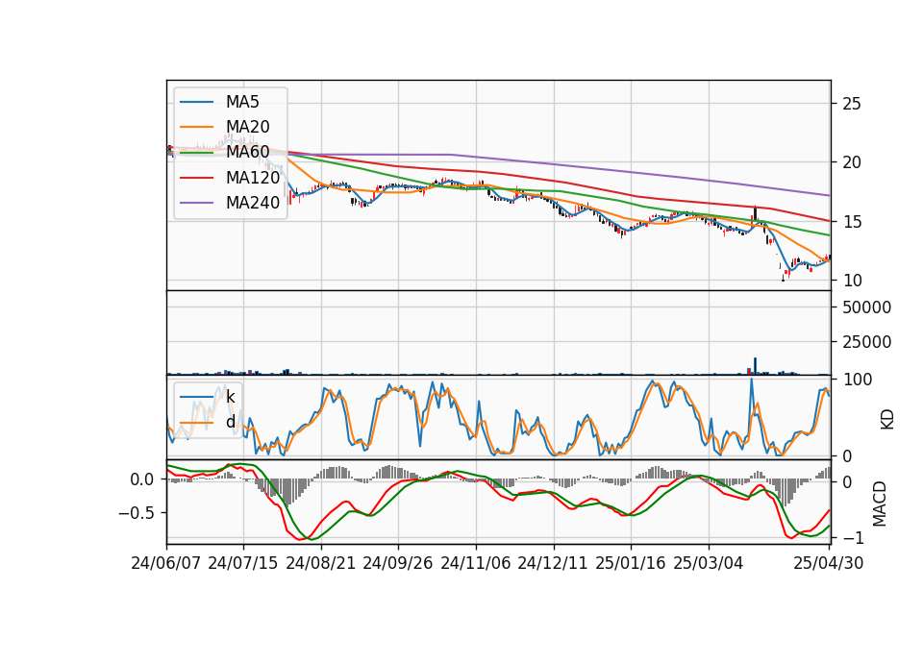Click the MACD left axis value 0.0
Screen dimensions: 923x663
click(x=142, y=480)
